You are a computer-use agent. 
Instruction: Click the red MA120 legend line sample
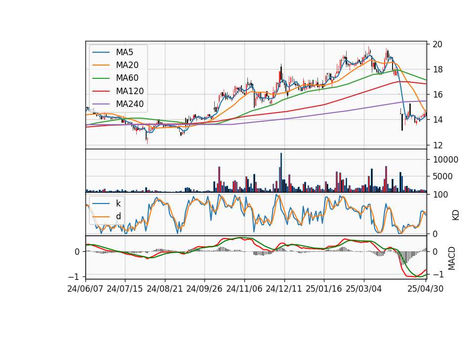pos(101,91)
